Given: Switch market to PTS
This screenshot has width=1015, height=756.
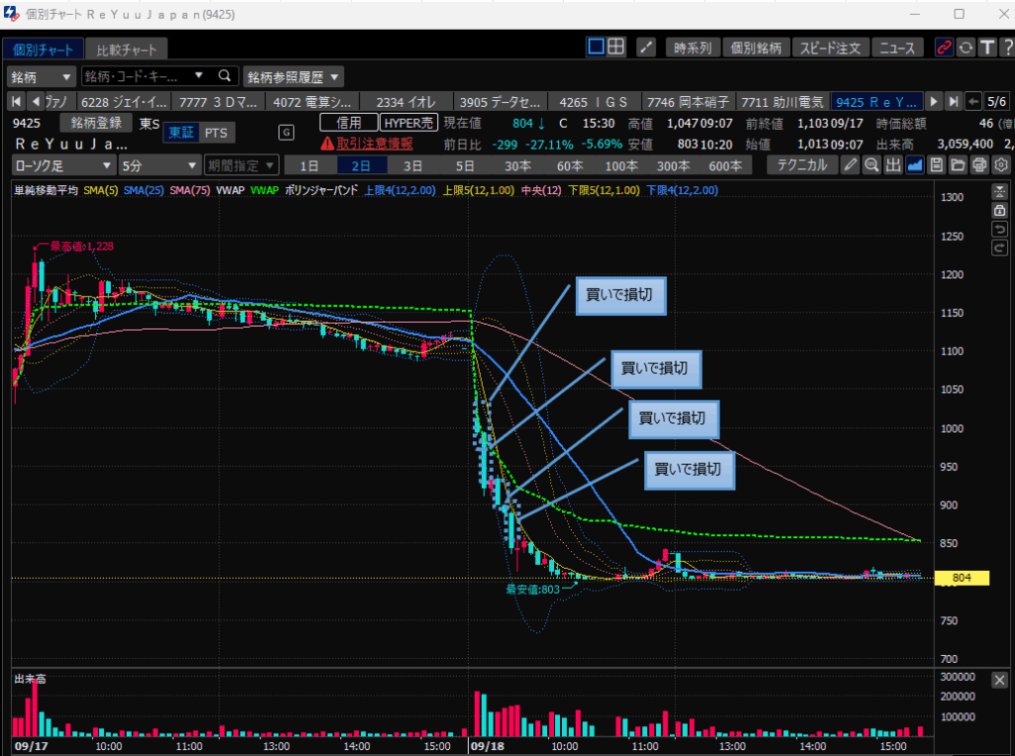Looking at the screenshot, I should (x=215, y=133).
